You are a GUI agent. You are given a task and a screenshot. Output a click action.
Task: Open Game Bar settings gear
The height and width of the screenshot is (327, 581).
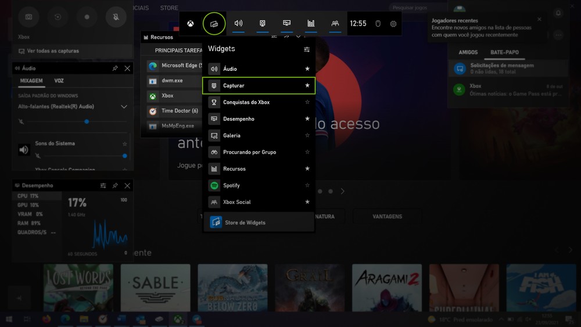pos(393,24)
